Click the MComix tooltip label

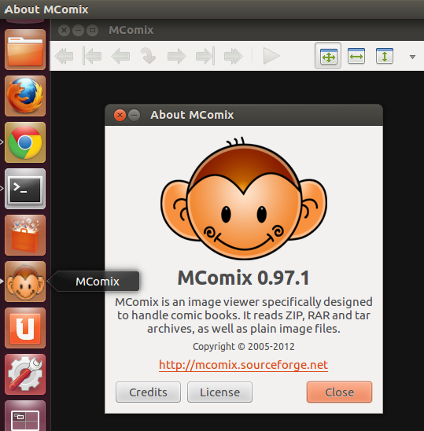(98, 282)
